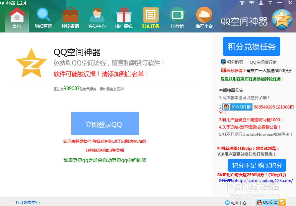
Task: Open the title bar dropdown arrow
Action: [270, 3]
